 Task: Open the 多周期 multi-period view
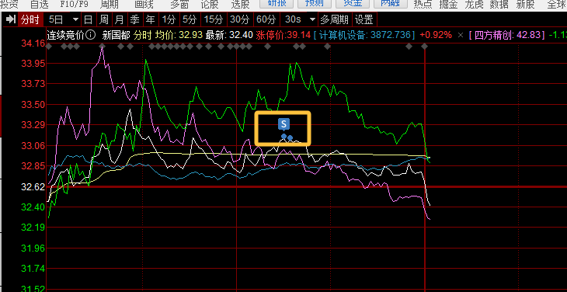point(335,19)
